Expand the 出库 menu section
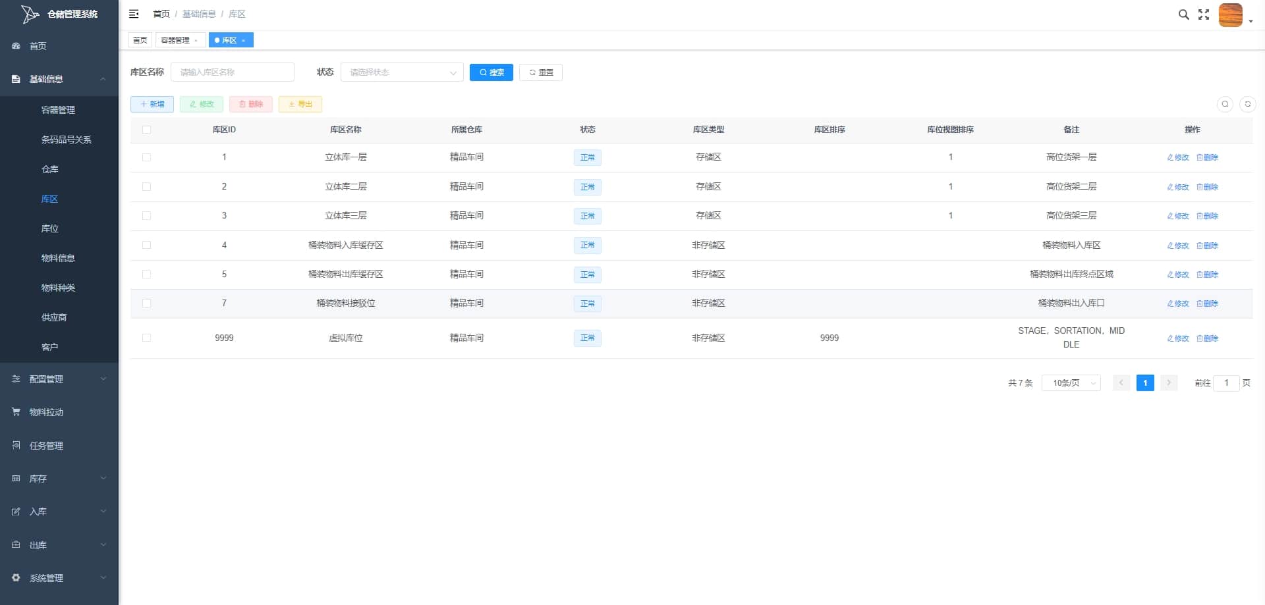This screenshot has width=1265, height=605. [103, 545]
